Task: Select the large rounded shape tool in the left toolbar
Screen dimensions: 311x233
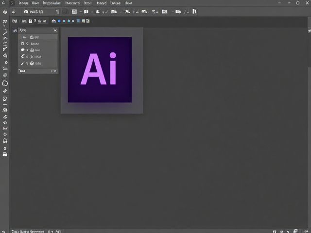Action: click(x=5, y=83)
